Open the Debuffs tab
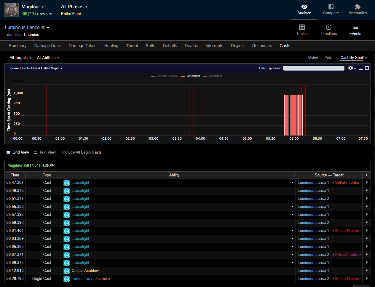This screenshot has width=375, height=287. (x=170, y=46)
